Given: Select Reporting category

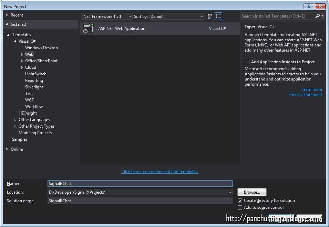Looking at the screenshot, I should coord(34,80).
